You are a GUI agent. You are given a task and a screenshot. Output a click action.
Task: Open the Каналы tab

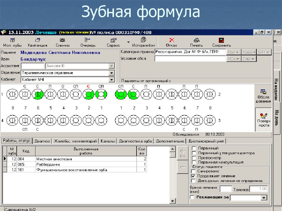(x=108, y=141)
